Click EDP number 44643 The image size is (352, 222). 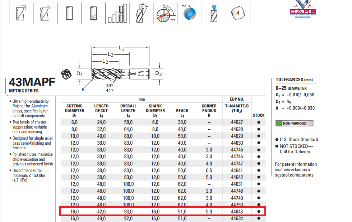(x=237, y=212)
